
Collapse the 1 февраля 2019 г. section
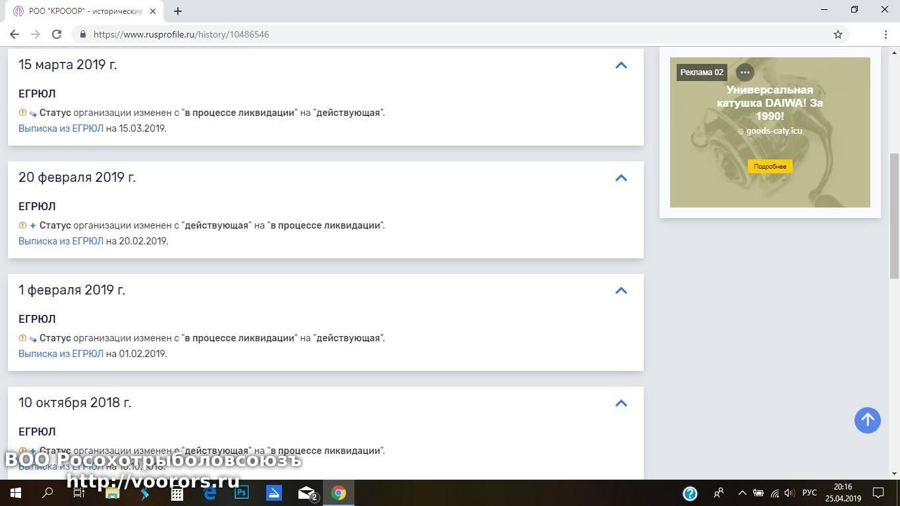tap(621, 291)
